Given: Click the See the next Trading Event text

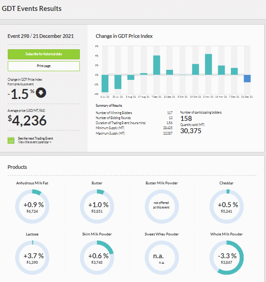Looking at the screenshot, I should [36, 138].
